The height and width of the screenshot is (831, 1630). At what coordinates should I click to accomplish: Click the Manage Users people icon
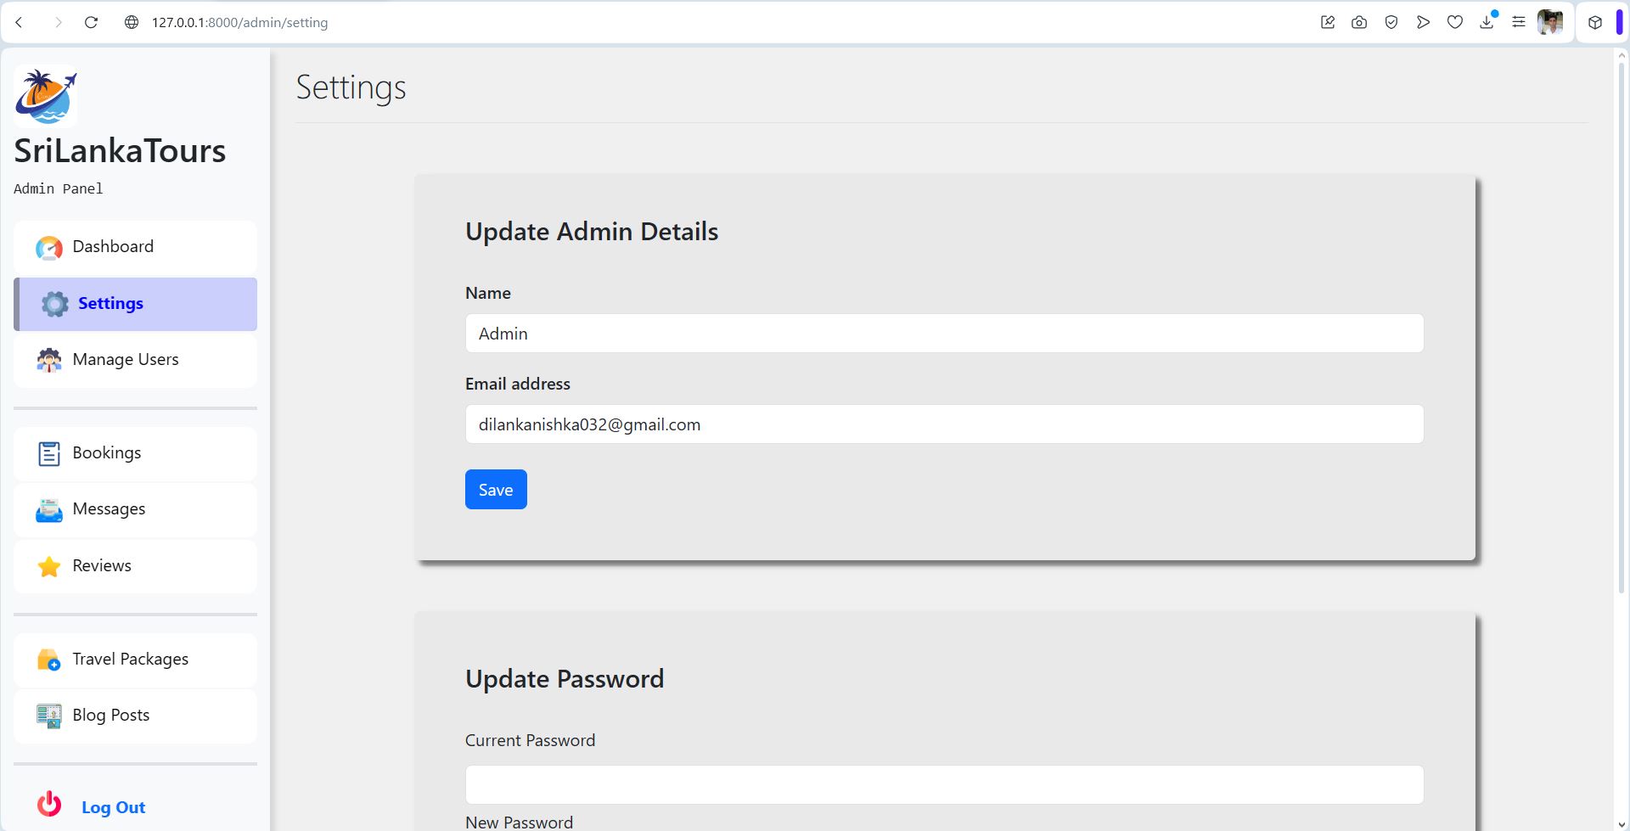(49, 360)
